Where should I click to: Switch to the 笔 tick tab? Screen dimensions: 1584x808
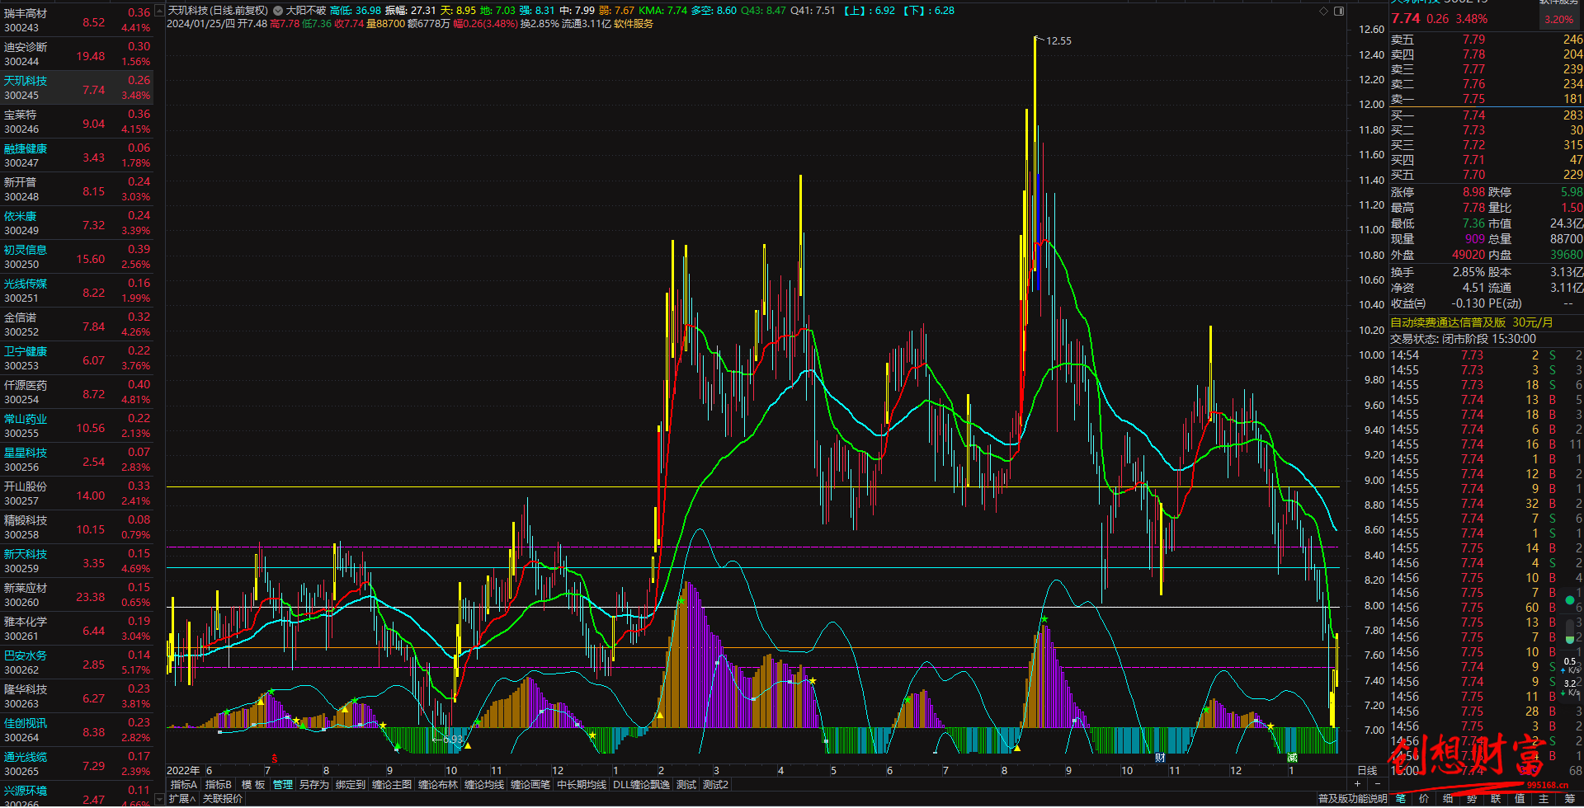coord(1401,798)
